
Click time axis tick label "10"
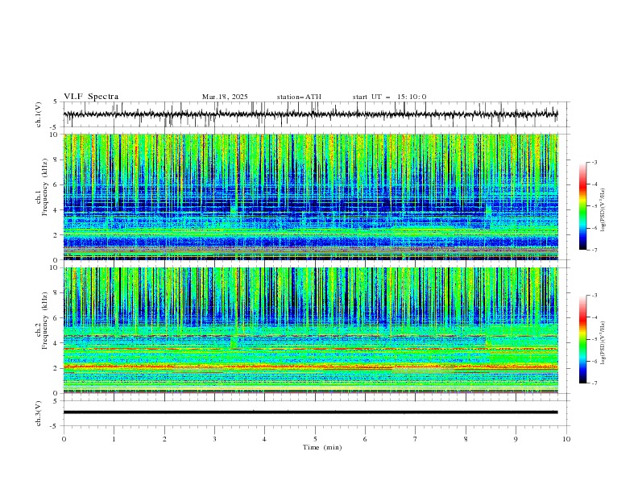(566, 439)
